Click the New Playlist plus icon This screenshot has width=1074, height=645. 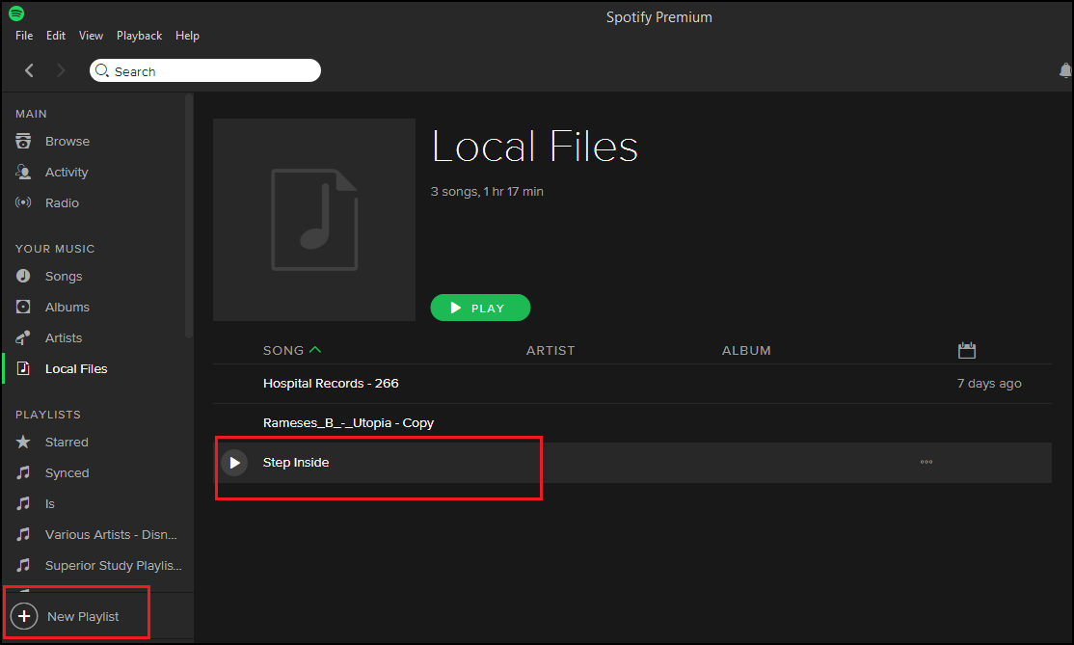(x=24, y=616)
